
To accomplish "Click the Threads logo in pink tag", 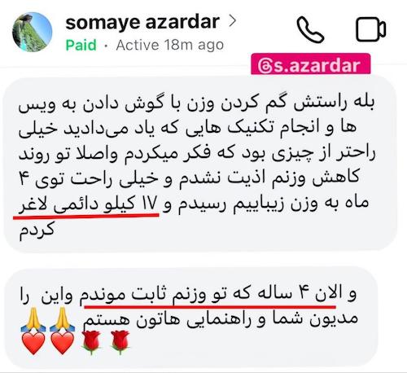I will (265, 66).
